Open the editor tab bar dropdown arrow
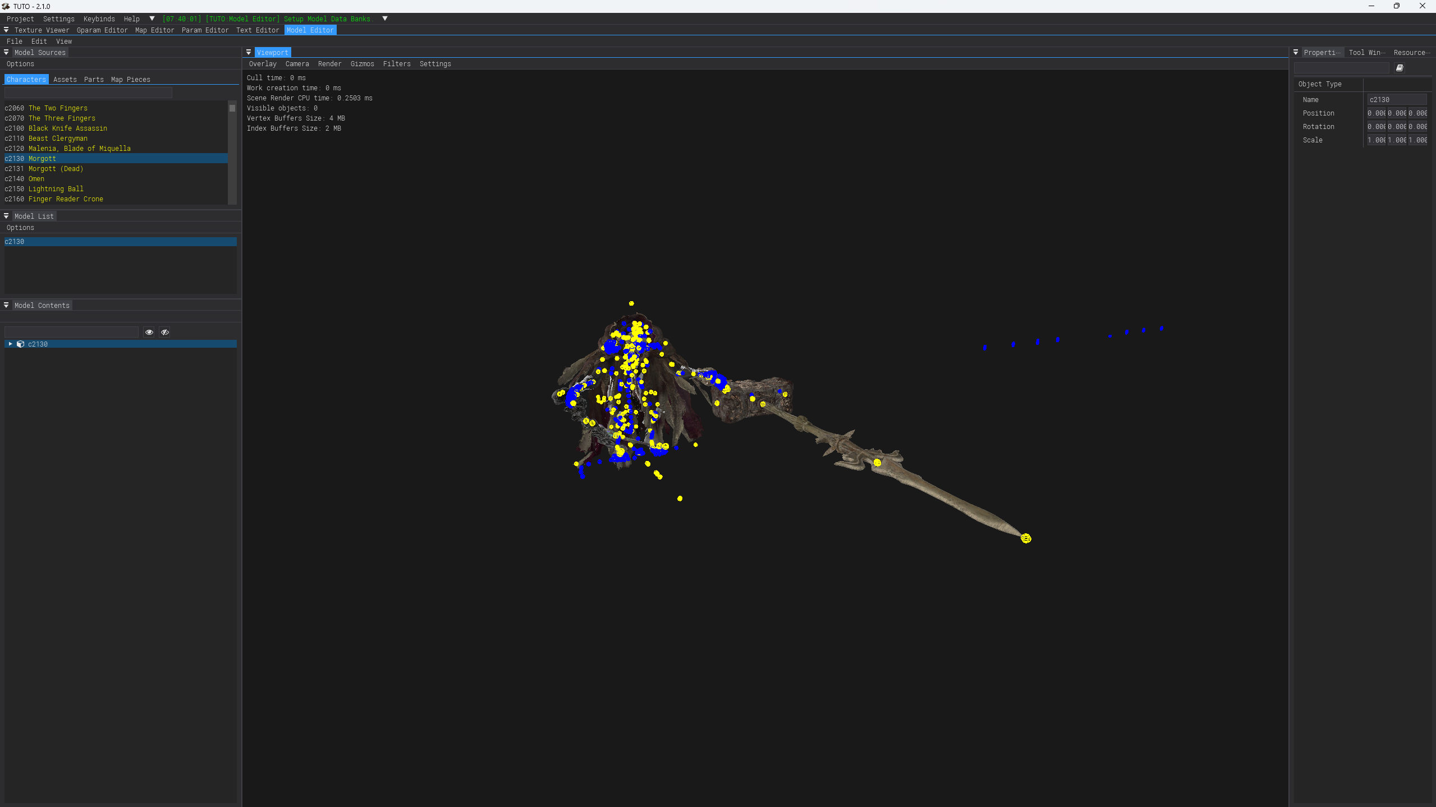The width and height of the screenshot is (1436, 807). tap(6, 30)
